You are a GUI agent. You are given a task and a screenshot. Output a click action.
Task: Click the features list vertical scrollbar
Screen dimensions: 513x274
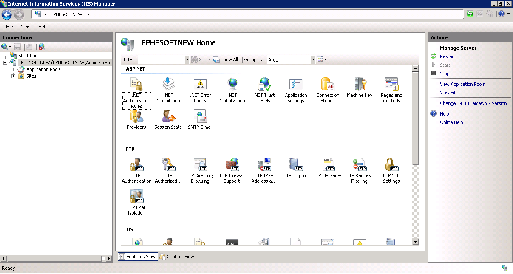tap(416, 119)
